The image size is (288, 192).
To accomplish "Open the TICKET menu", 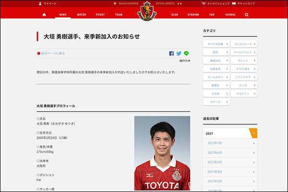I will tap(100, 15).
